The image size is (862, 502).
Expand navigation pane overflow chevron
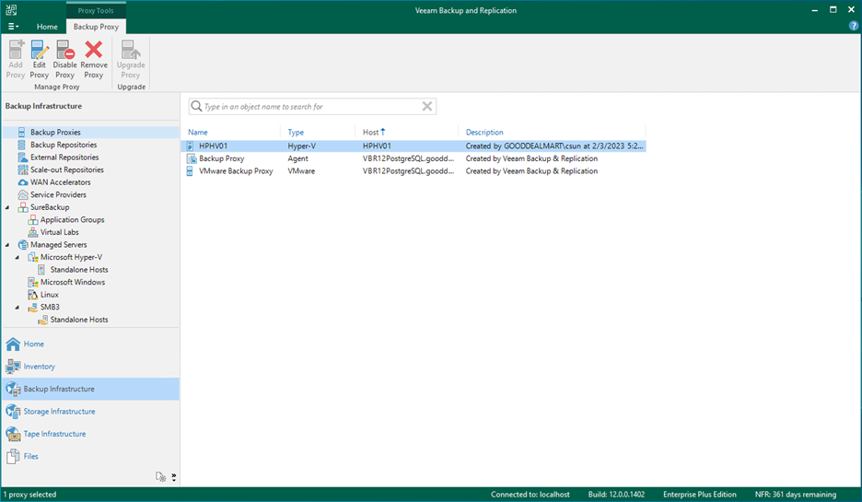point(174,477)
